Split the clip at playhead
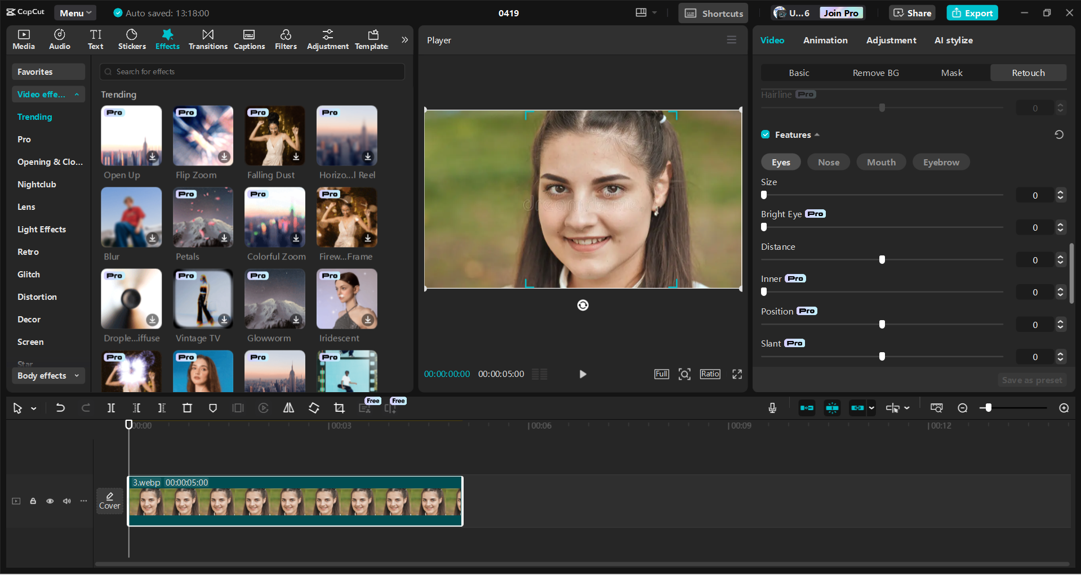This screenshot has width=1081, height=575. pos(111,408)
